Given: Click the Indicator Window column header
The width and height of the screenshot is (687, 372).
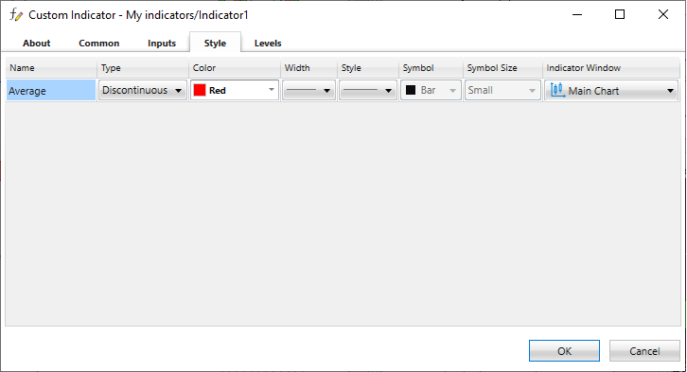Looking at the screenshot, I should pyautogui.click(x=611, y=68).
